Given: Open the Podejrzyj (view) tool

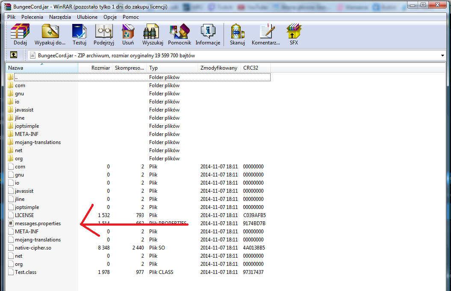Looking at the screenshot, I should 104,35.
